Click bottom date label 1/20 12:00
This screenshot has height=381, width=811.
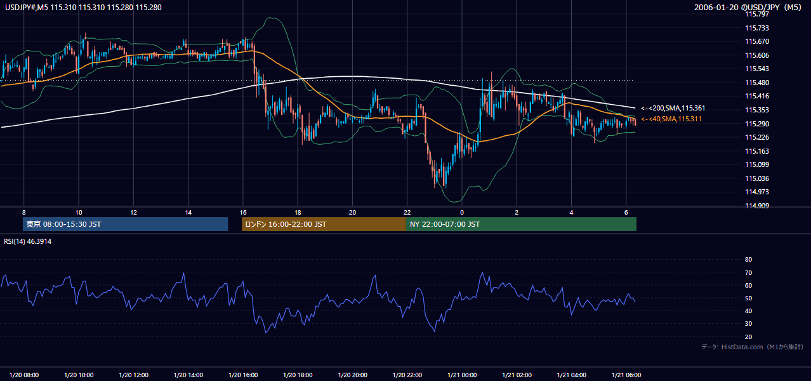click(133, 375)
